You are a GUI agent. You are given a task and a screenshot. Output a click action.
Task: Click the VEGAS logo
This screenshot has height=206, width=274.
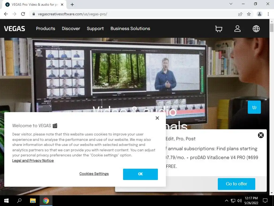click(x=14, y=28)
